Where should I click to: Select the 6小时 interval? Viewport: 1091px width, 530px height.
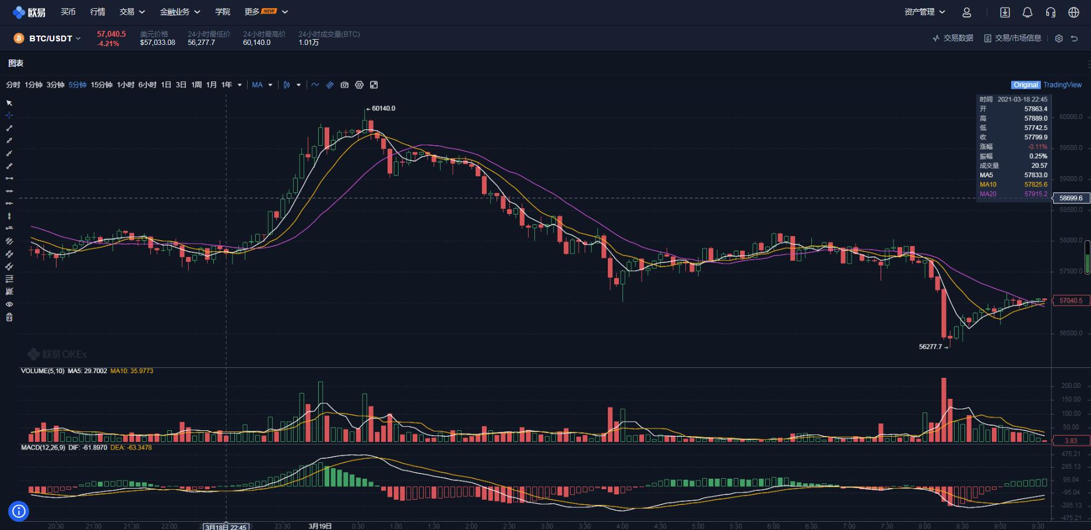pyautogui.click(x=147, y=85)
